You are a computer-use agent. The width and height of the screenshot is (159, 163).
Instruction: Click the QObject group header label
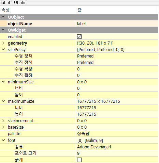click(16, 17)
